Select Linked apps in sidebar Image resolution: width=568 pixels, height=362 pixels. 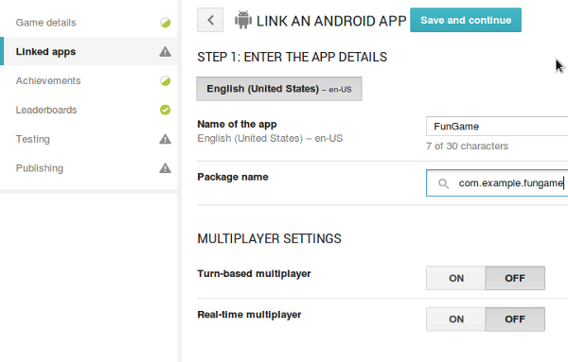pyautogui.click(x=89, y=51)
